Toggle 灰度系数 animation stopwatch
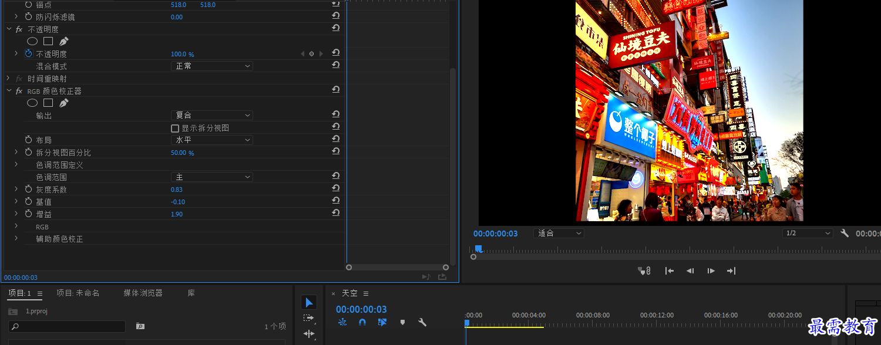This screenshot has width=881, height=345. [x=29, y=189]
